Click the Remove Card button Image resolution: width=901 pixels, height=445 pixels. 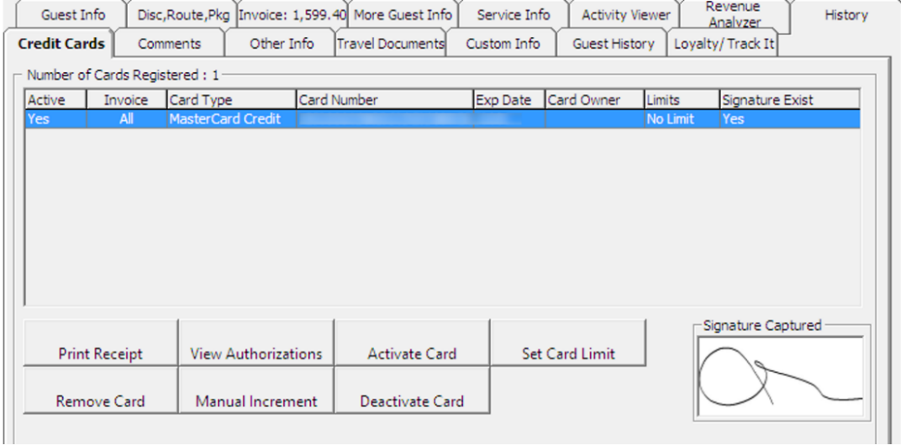click(x=101, y=390)
